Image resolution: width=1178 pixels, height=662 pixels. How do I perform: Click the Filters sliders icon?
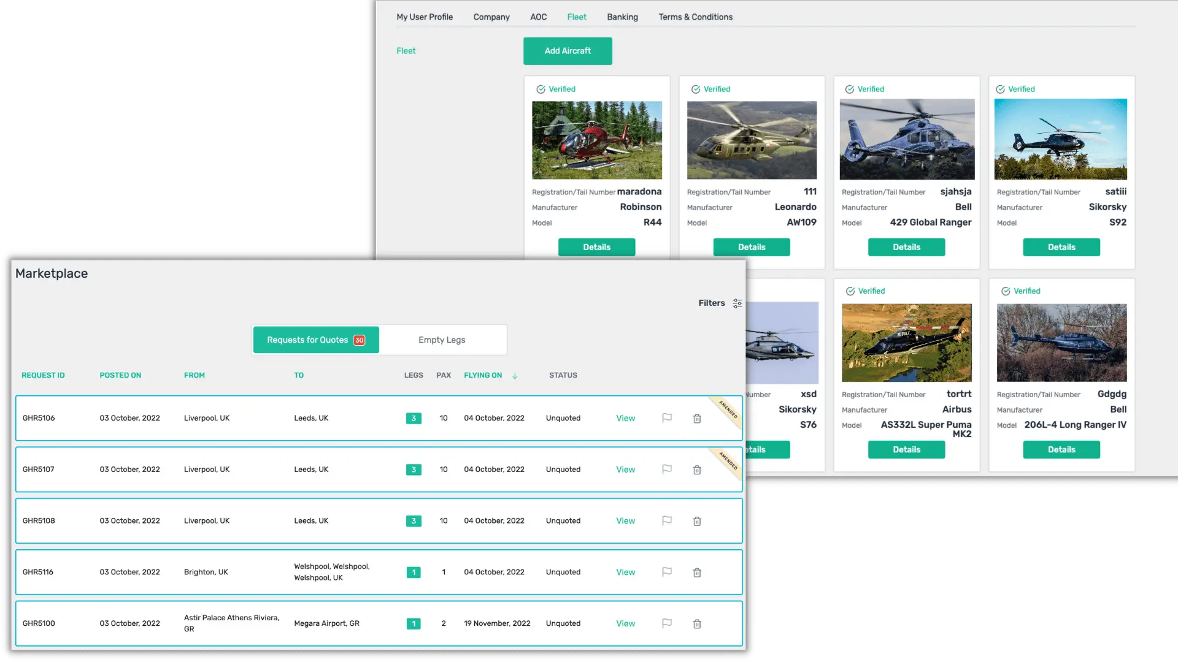[x=737, y=303]
